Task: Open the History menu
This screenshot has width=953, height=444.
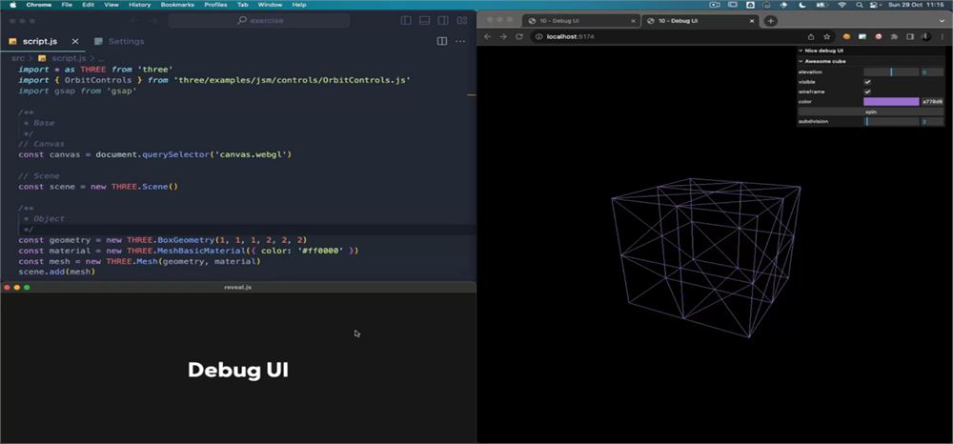Action: (140, 4)
